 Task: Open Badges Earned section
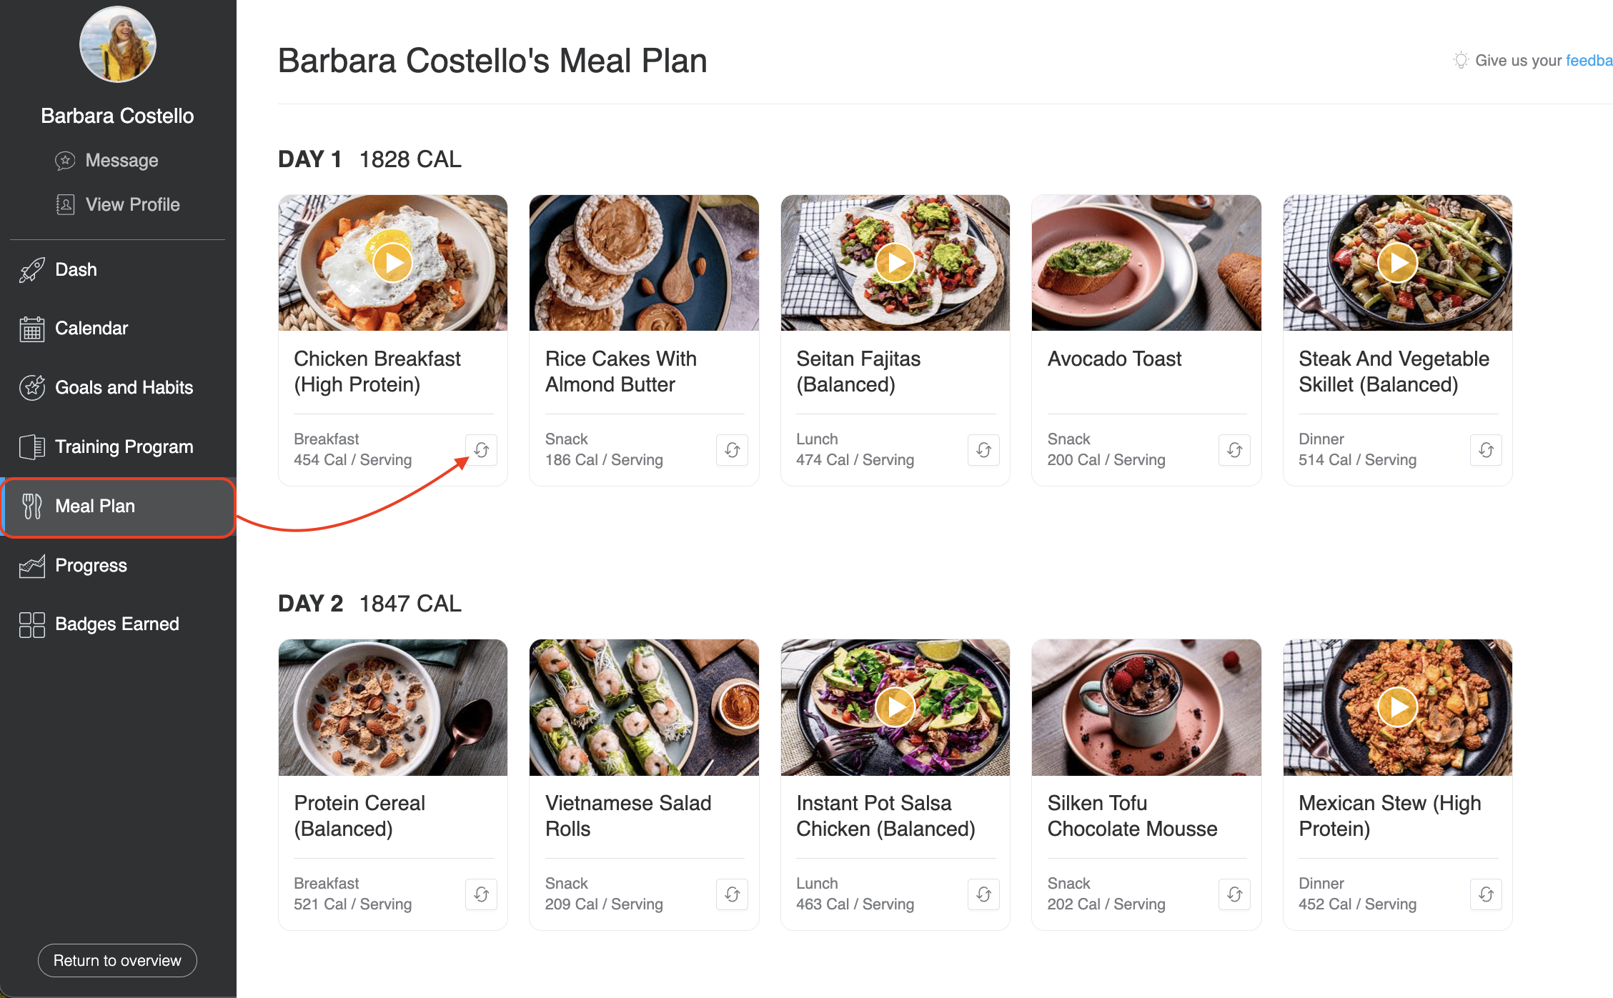[118, 624]
